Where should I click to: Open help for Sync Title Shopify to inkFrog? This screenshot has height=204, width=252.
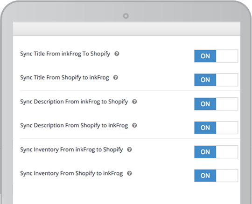pos(116,77)
